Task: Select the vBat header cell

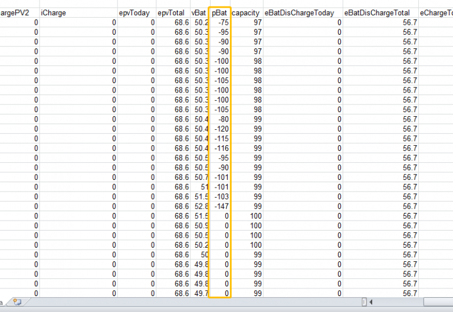Action: [199, 13]
